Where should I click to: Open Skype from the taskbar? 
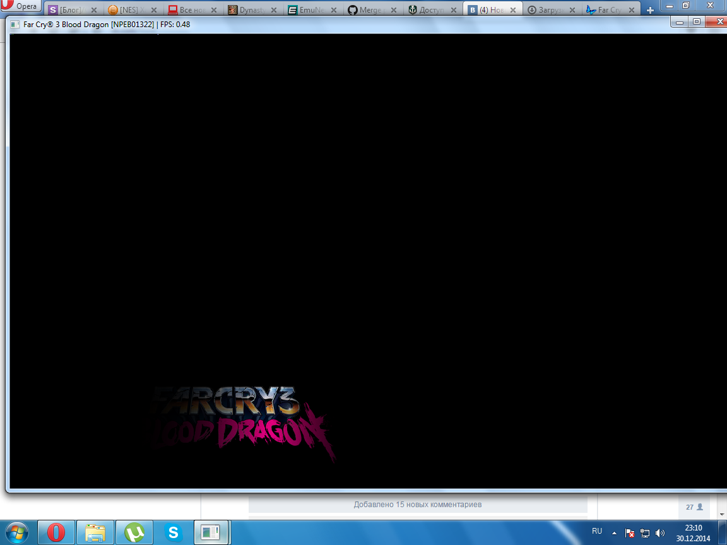point(172,532)
